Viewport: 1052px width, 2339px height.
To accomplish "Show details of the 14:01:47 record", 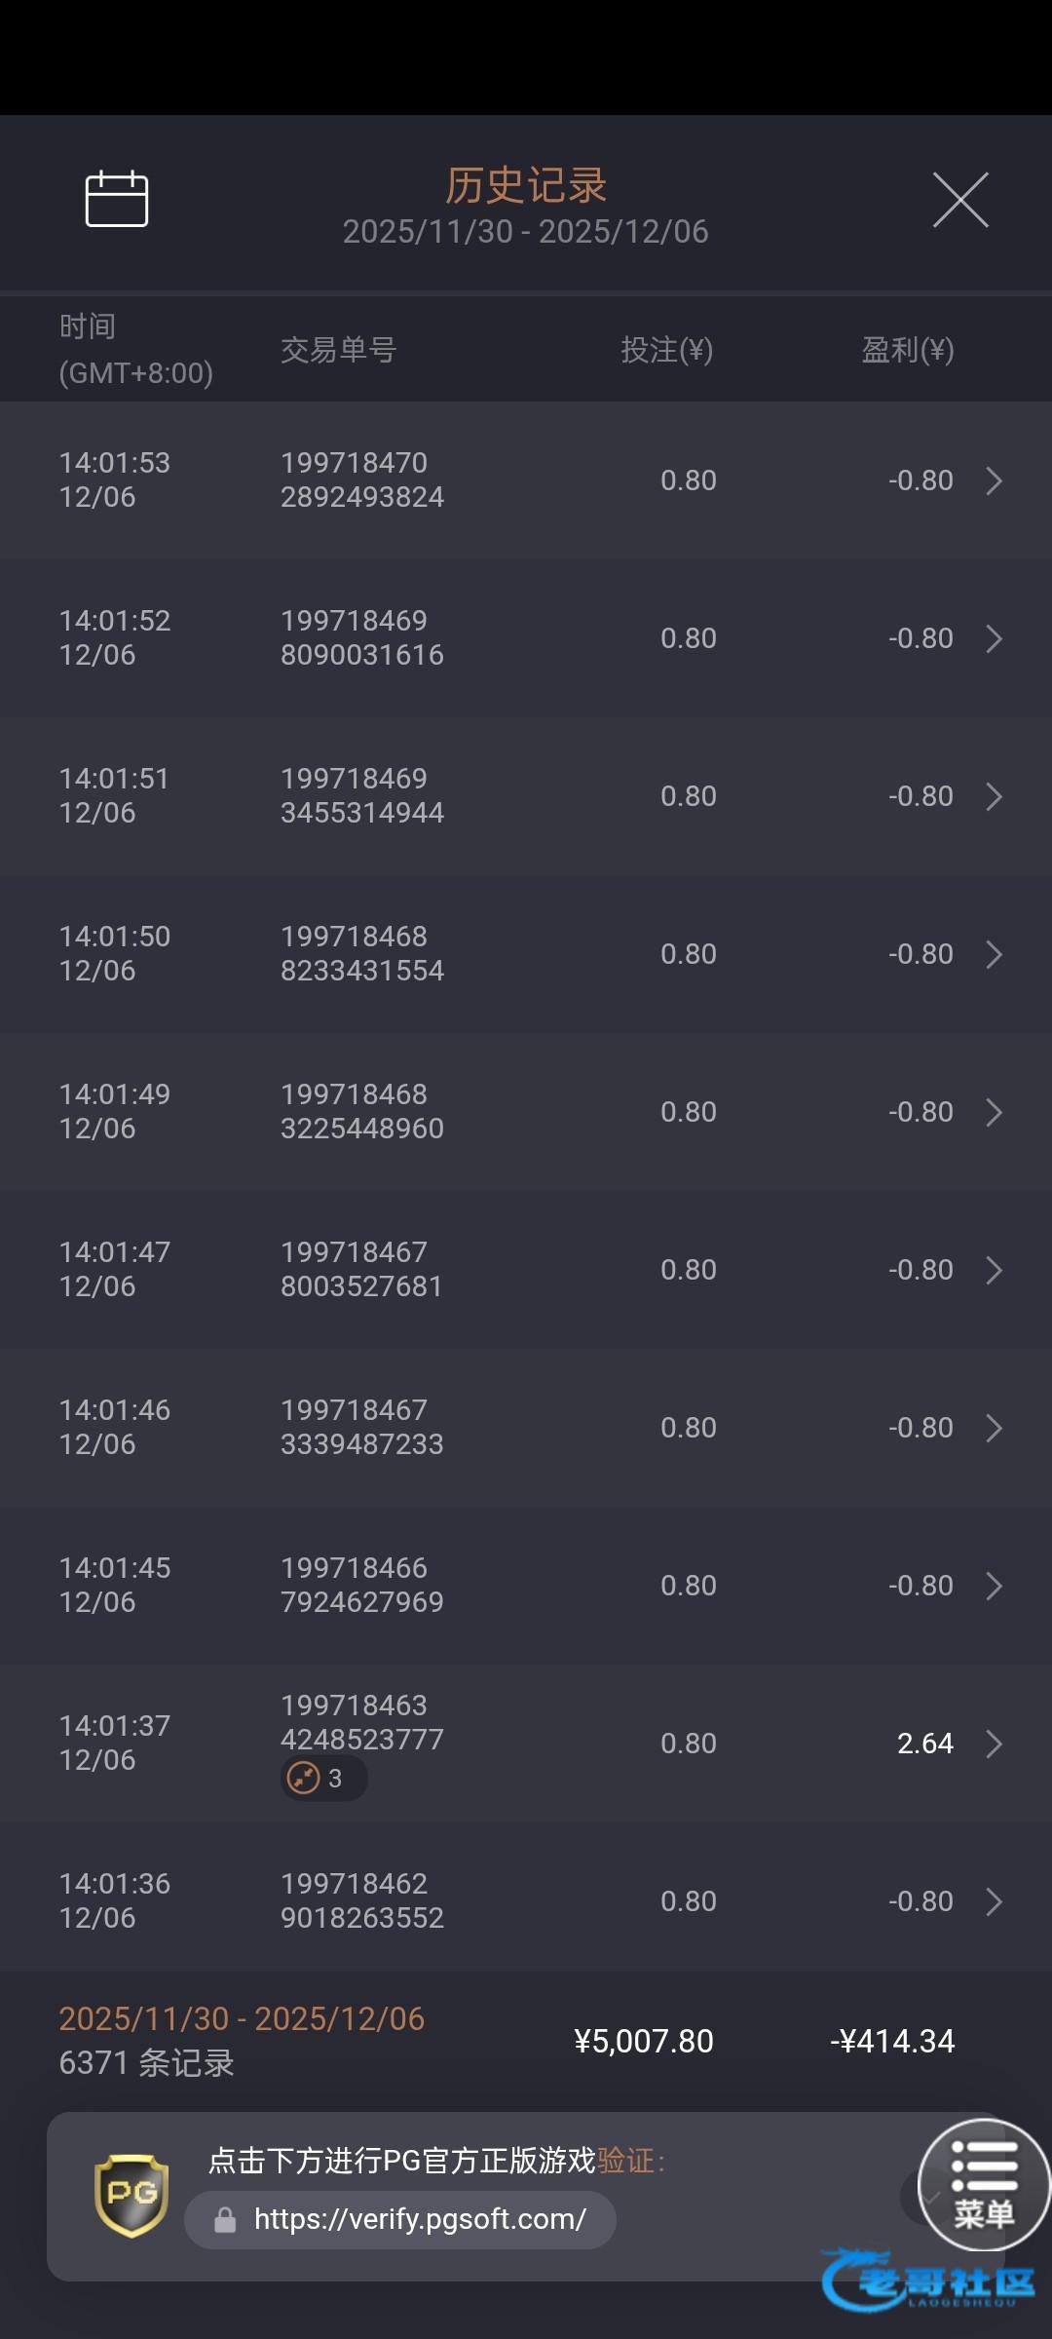I will point(994,1270).
